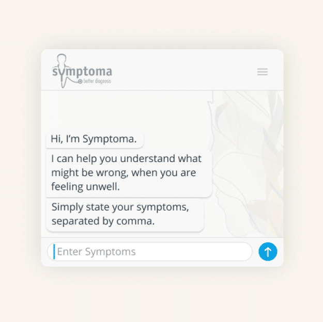This screenshot has height=322, width=323.
Task: Click the words "separated by comma" in the message
Action: tap(103, 221)
